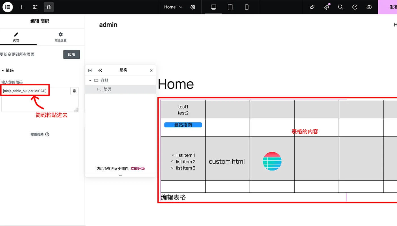The height and width of the screenshot is (226, 397).
Task: Collapse the 容器 tree item
Action: coord(90,81)
